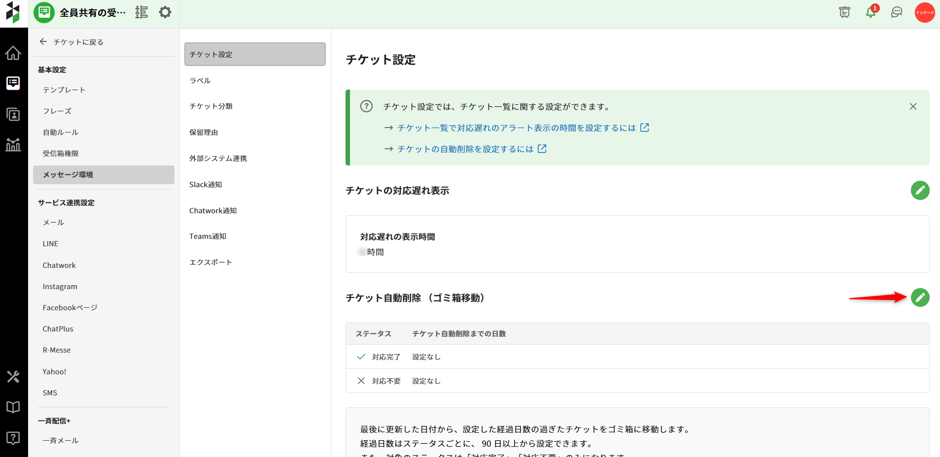The height and width of the screenshot is (457, 940).
Task: Click the help question icon in sidebar
Action: click(13, 438)
